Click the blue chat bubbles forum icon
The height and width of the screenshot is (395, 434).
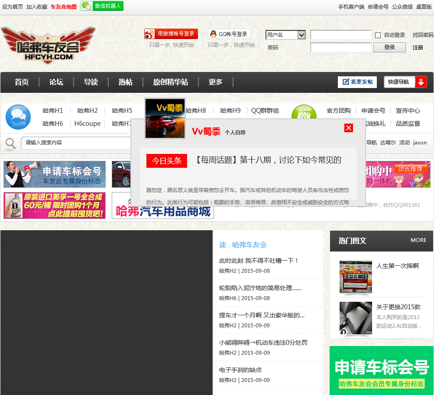pyautogui.click(x=18, y=117)
